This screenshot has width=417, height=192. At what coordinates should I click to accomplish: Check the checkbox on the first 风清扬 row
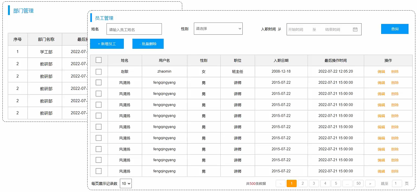98,82
